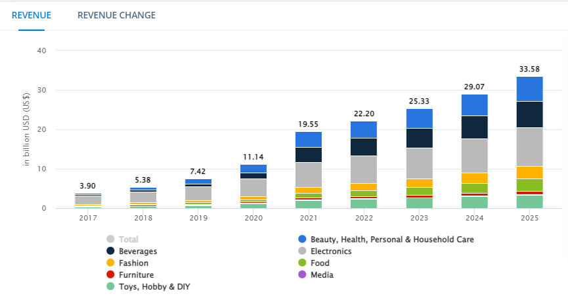Open the REVENUE CHANGE tab

point(117,15)
